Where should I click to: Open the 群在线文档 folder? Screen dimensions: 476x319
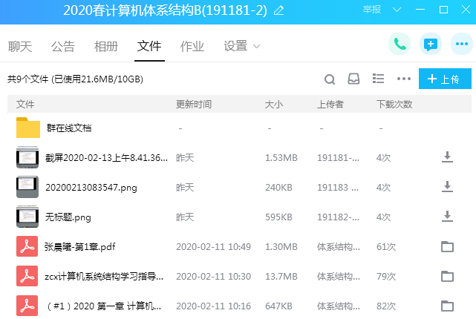(x=68, y=128)
